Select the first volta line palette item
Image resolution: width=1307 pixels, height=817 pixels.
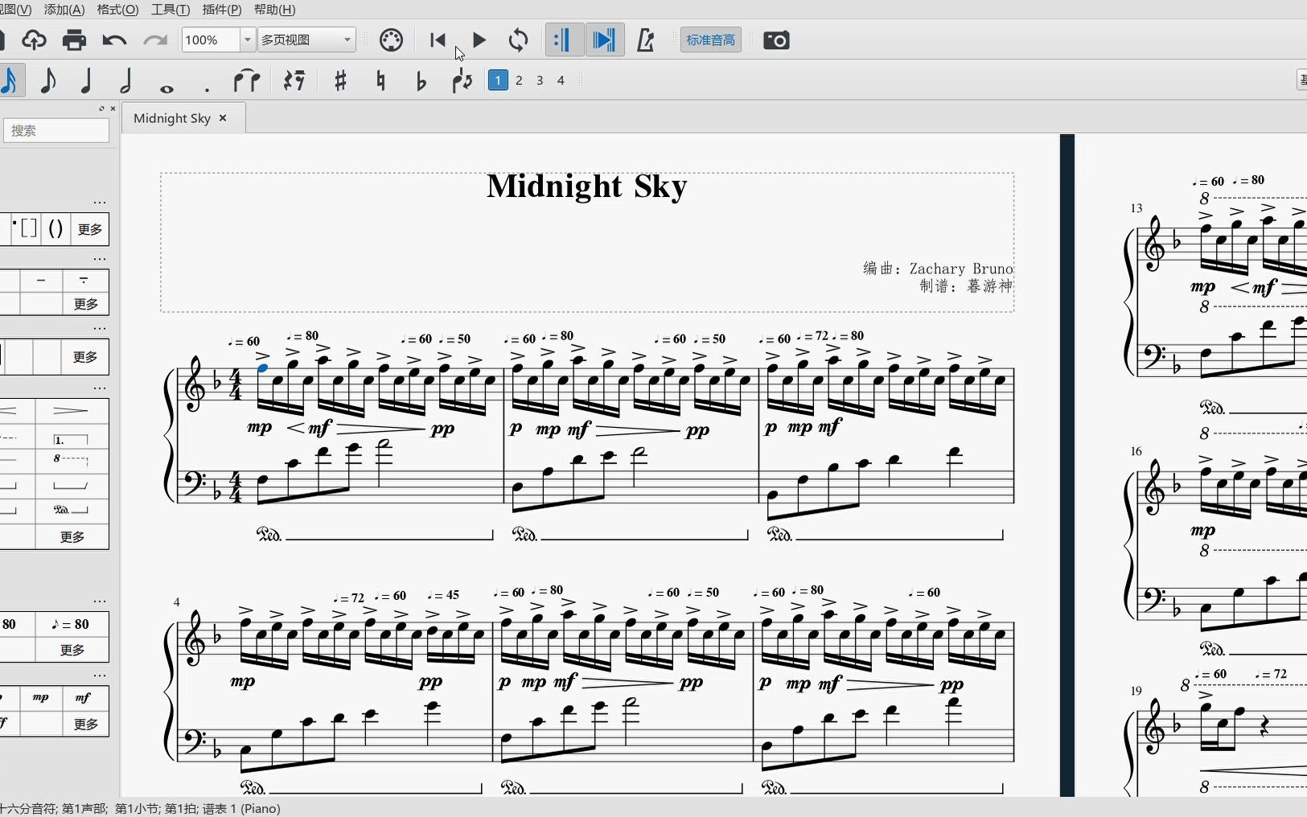pyautogui.click(x=70, y=440)
